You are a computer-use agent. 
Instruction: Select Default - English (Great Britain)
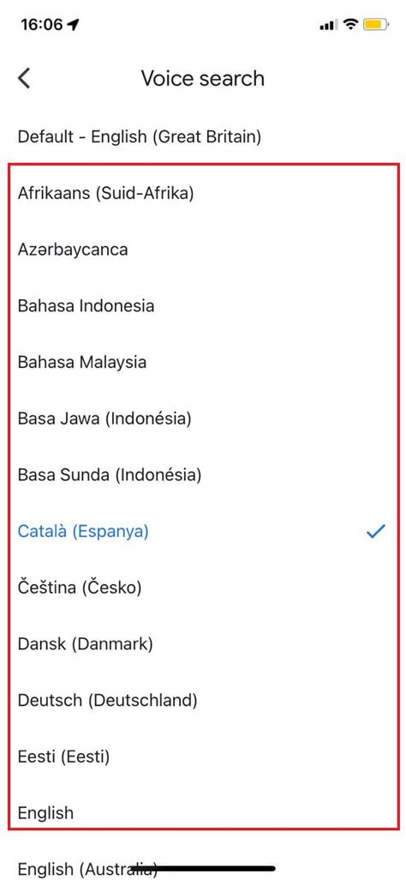point(203,136)
